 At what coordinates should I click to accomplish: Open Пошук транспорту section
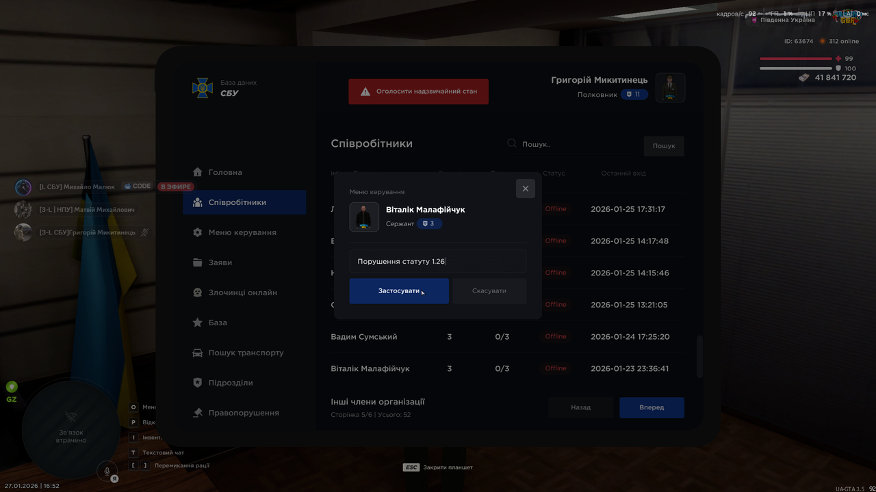tap(244, 353)
